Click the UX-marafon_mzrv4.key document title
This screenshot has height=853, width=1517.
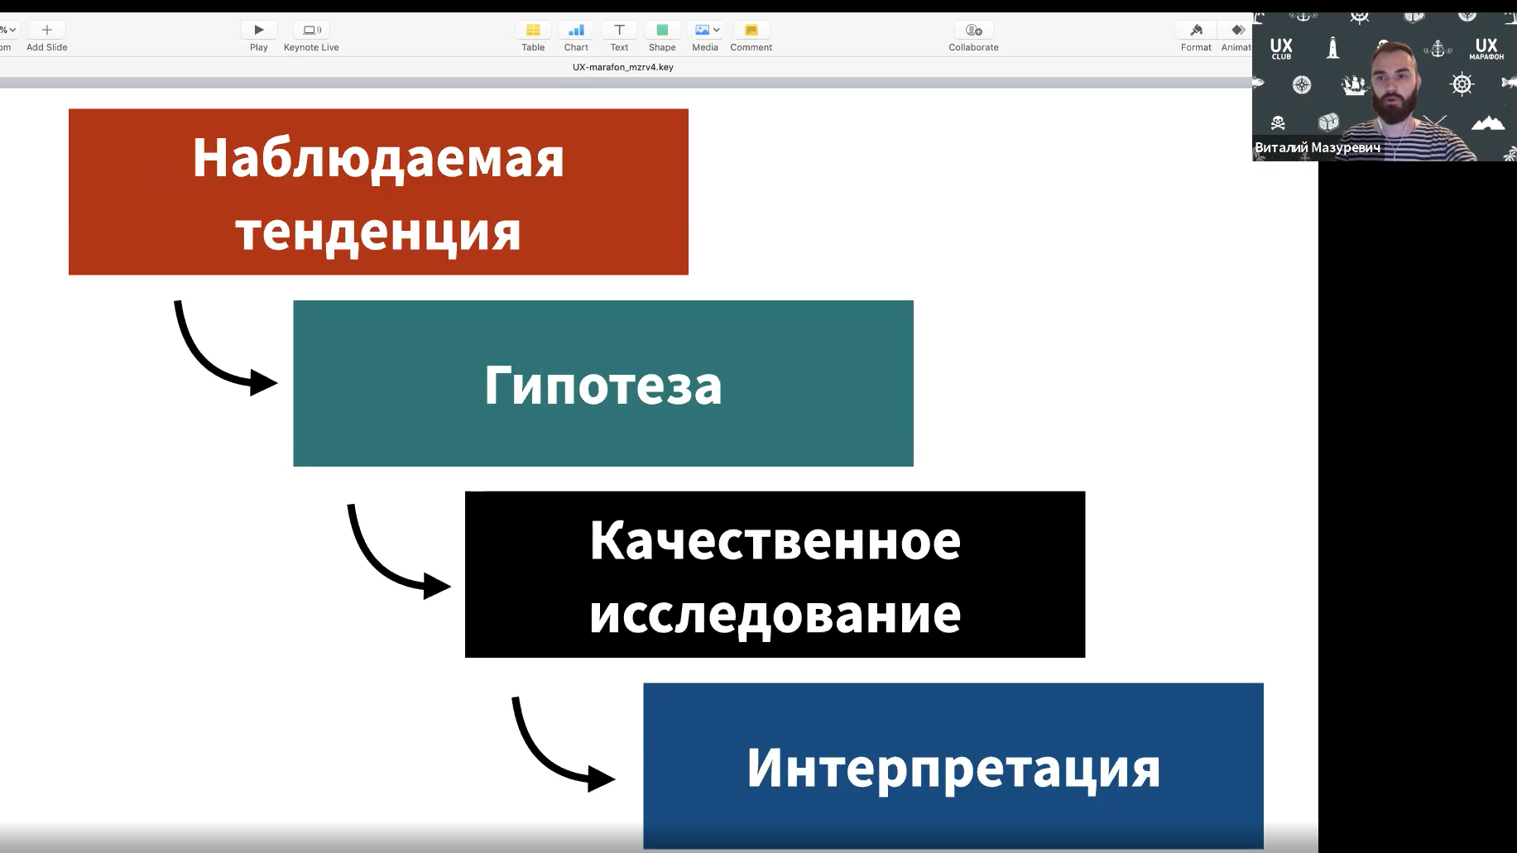(622, 67)
